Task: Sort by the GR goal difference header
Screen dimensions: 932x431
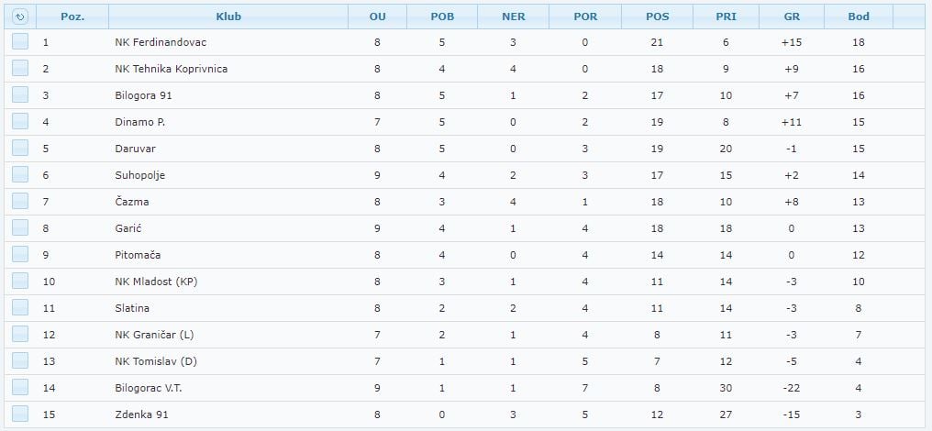Action: (792, 17)
